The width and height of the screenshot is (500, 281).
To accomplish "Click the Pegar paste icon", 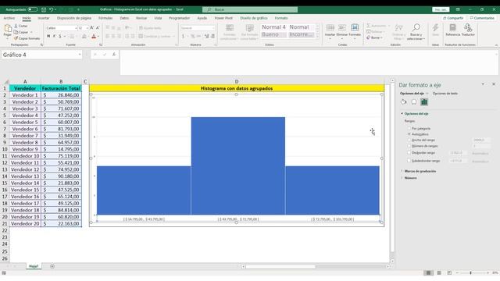I will point(8,29).
